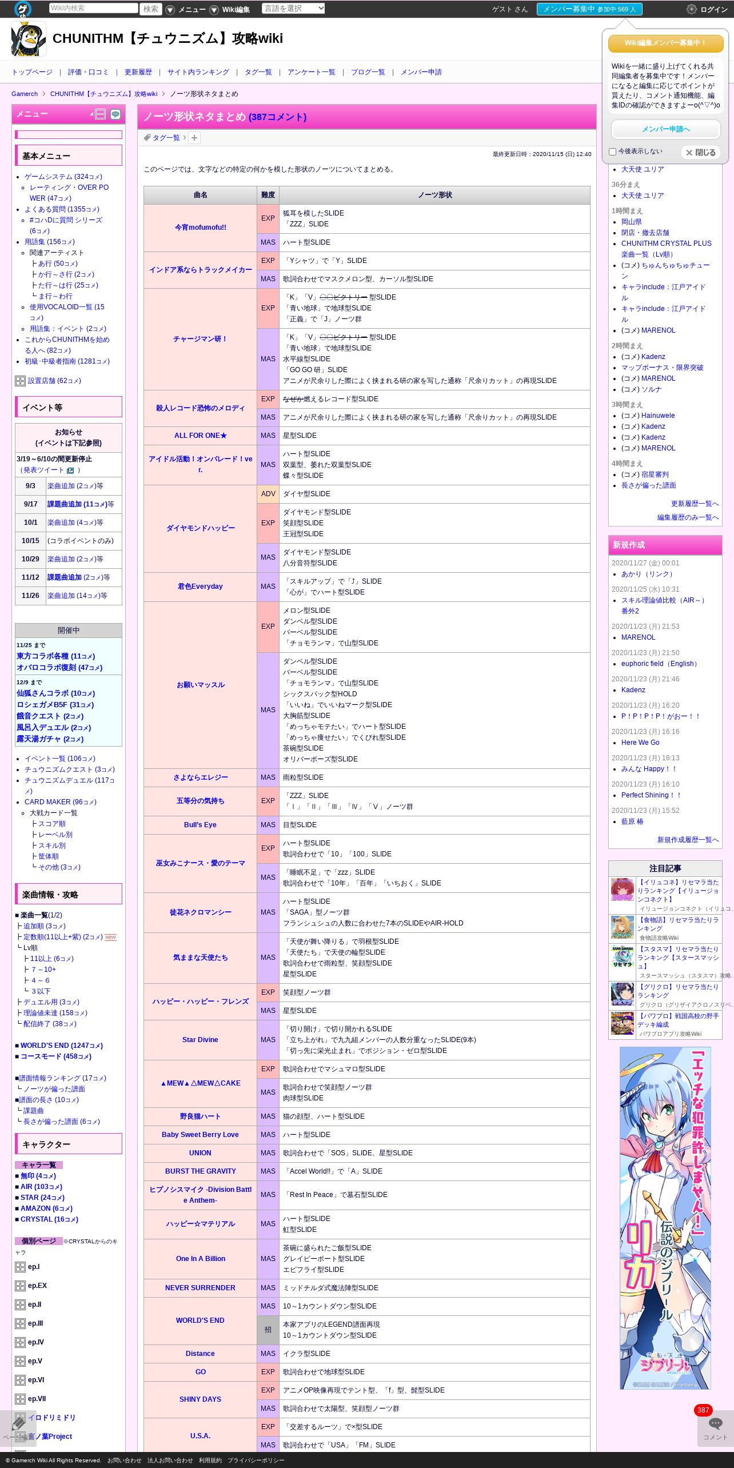Click the メンバー申請へ button in the popup
This screenshot has width=734, height=1468.
pos(665,129)
